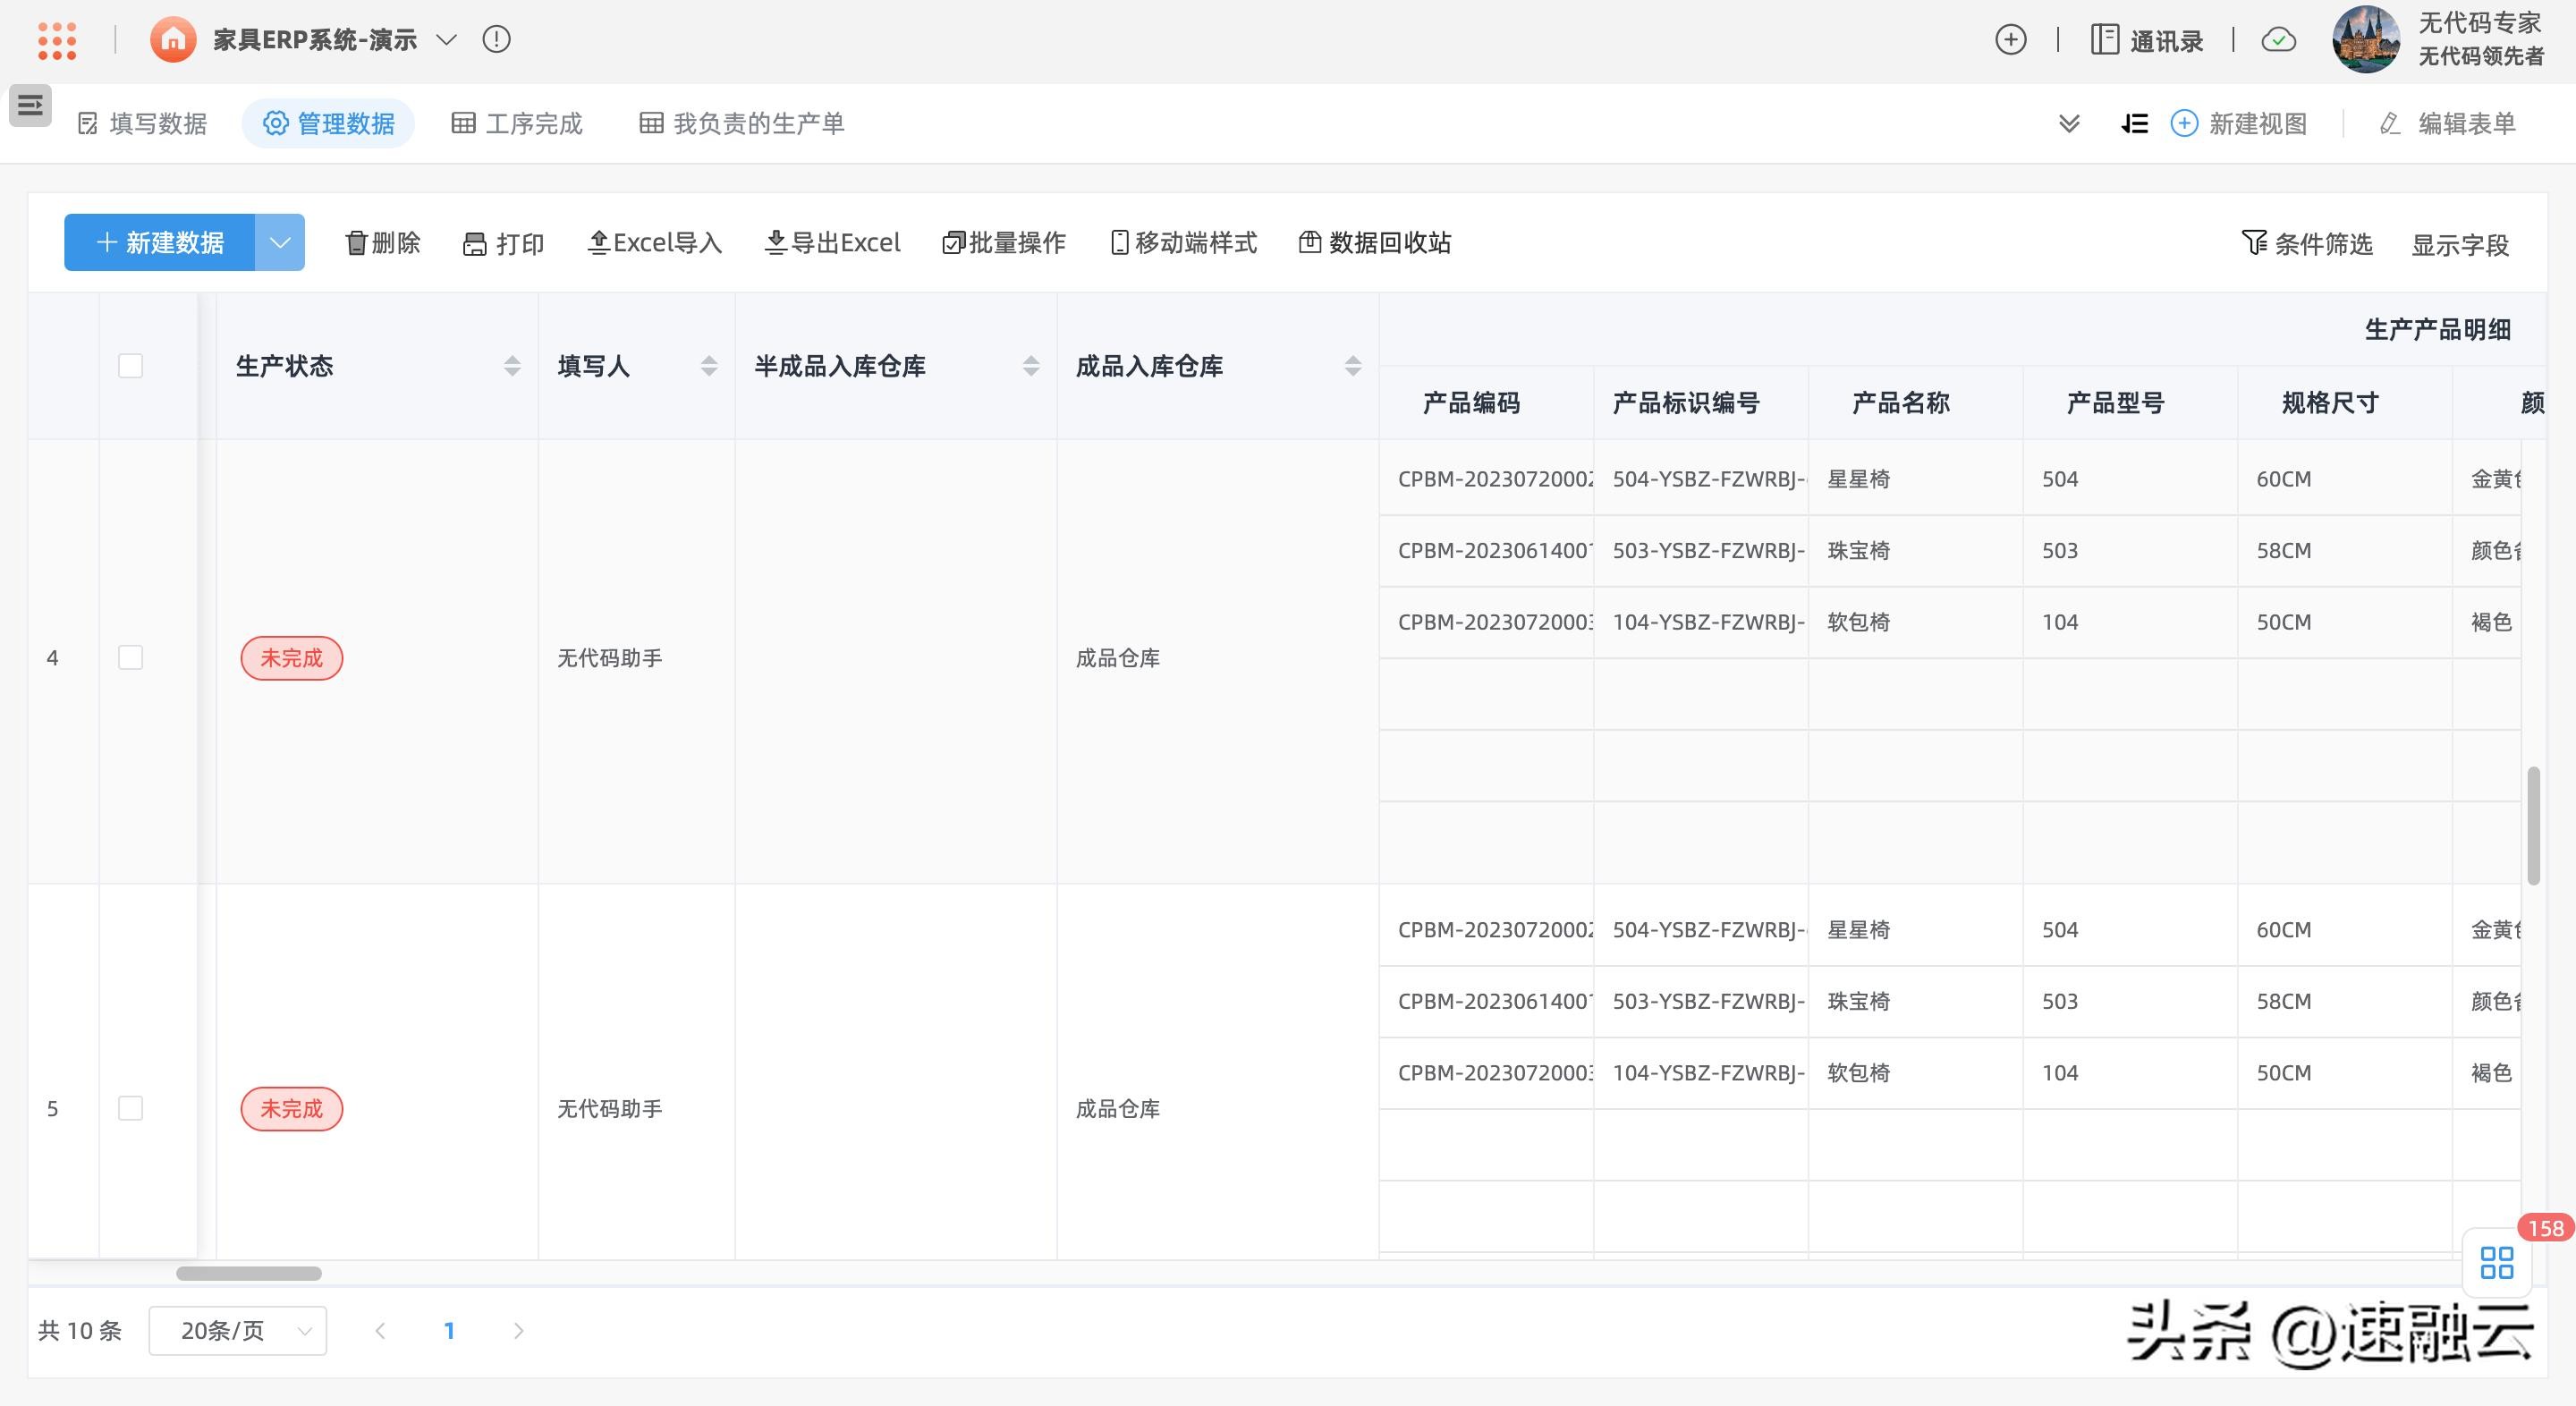The width and height of the screenshot is (2576, 1406).
Task: Switch to 我负责的生产单 tab
Action: tap(742, 124)
